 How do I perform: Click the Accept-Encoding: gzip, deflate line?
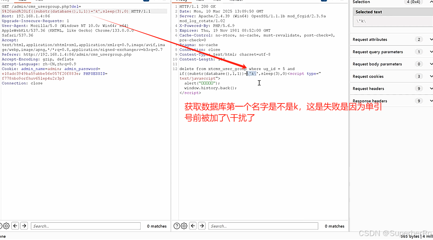(x=38, y=59)
